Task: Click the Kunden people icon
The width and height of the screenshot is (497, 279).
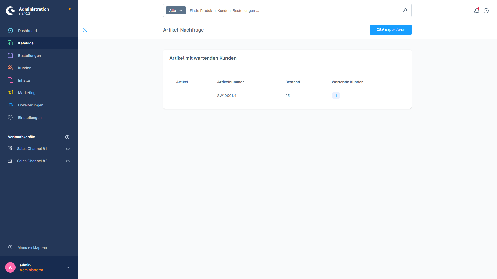Action: pos(10,68)
